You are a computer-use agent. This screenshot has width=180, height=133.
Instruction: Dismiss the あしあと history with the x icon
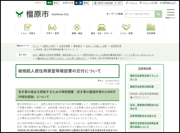pos(135,58)
